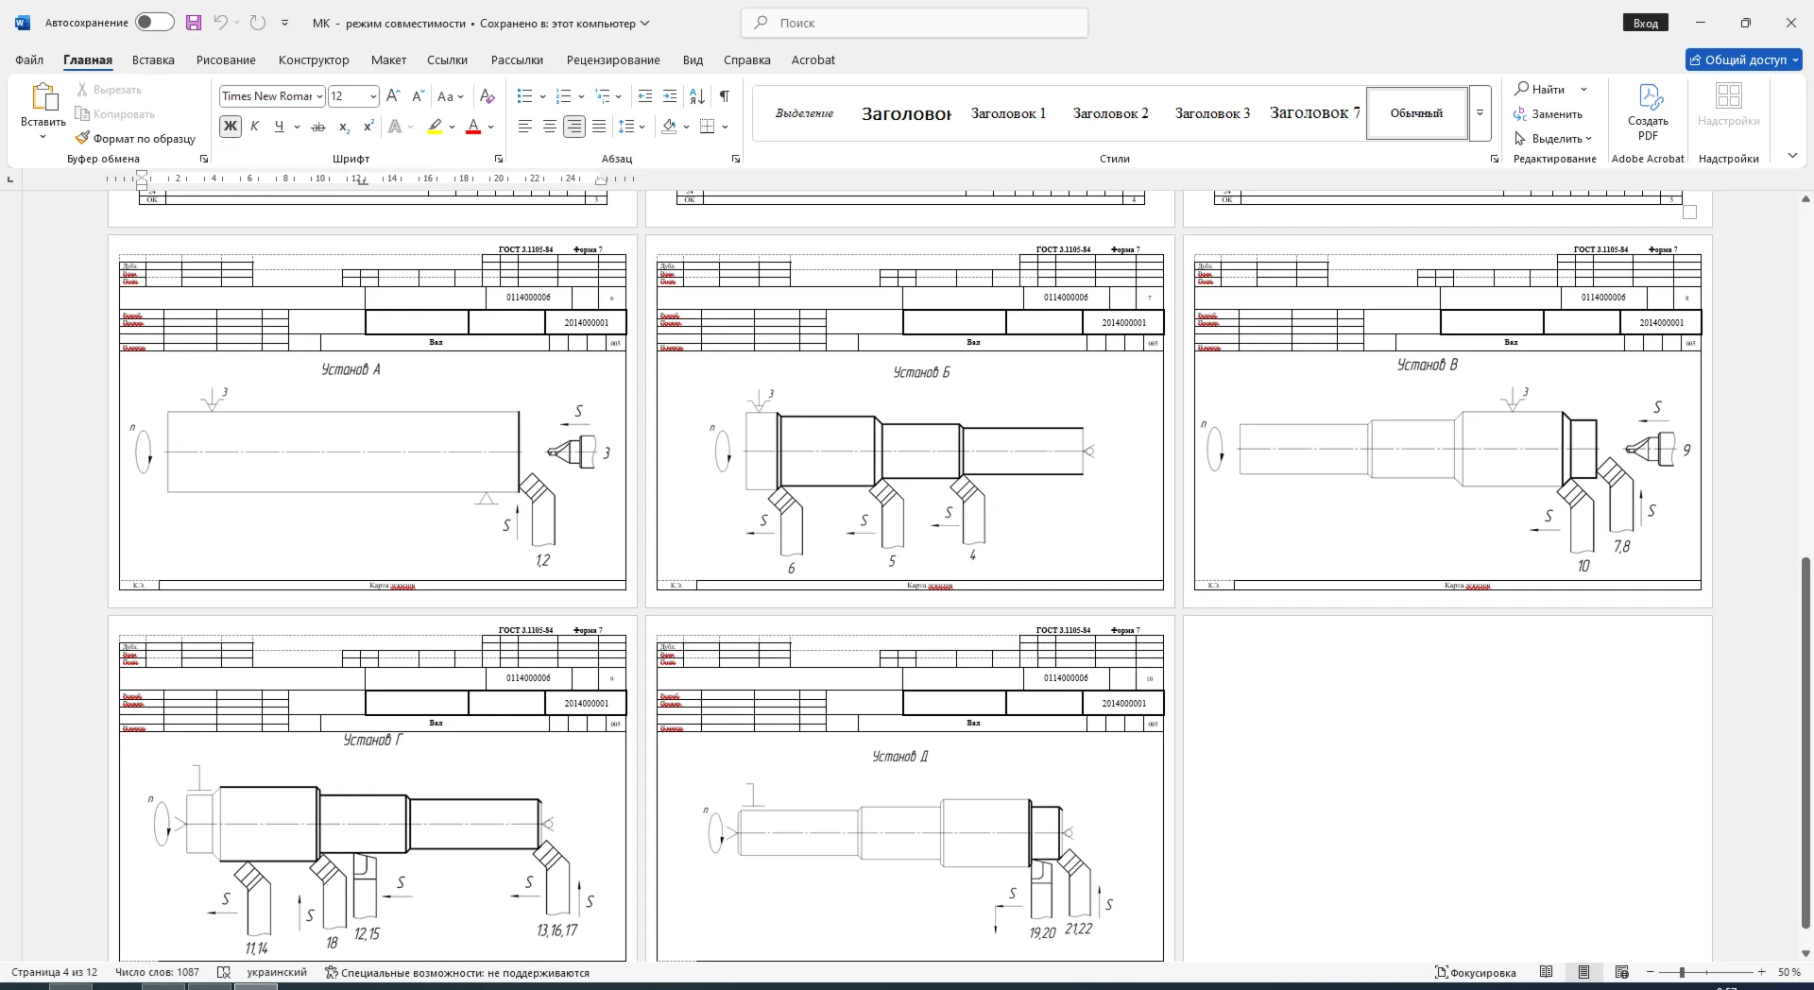1814x990 pixels.
Task: Click the Общий доступ share button
Action: (x=1744, y=60)
